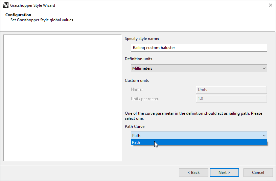Open the Definition units Millimeters combo box

pyautogui.click(x=196, y=68)
